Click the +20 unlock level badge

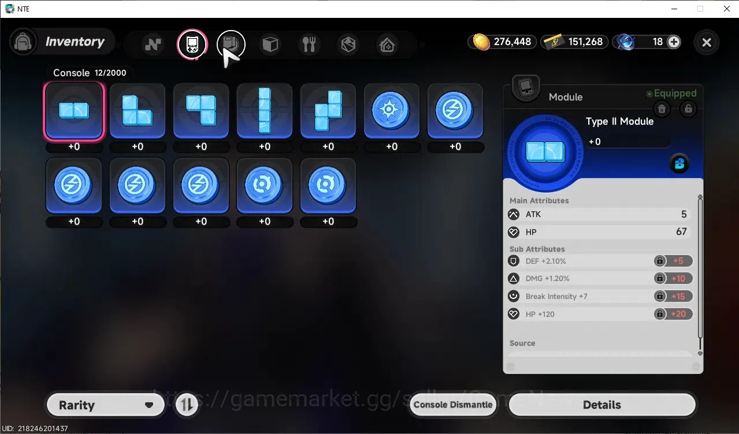pyautogui.click(x=678, y=315)
